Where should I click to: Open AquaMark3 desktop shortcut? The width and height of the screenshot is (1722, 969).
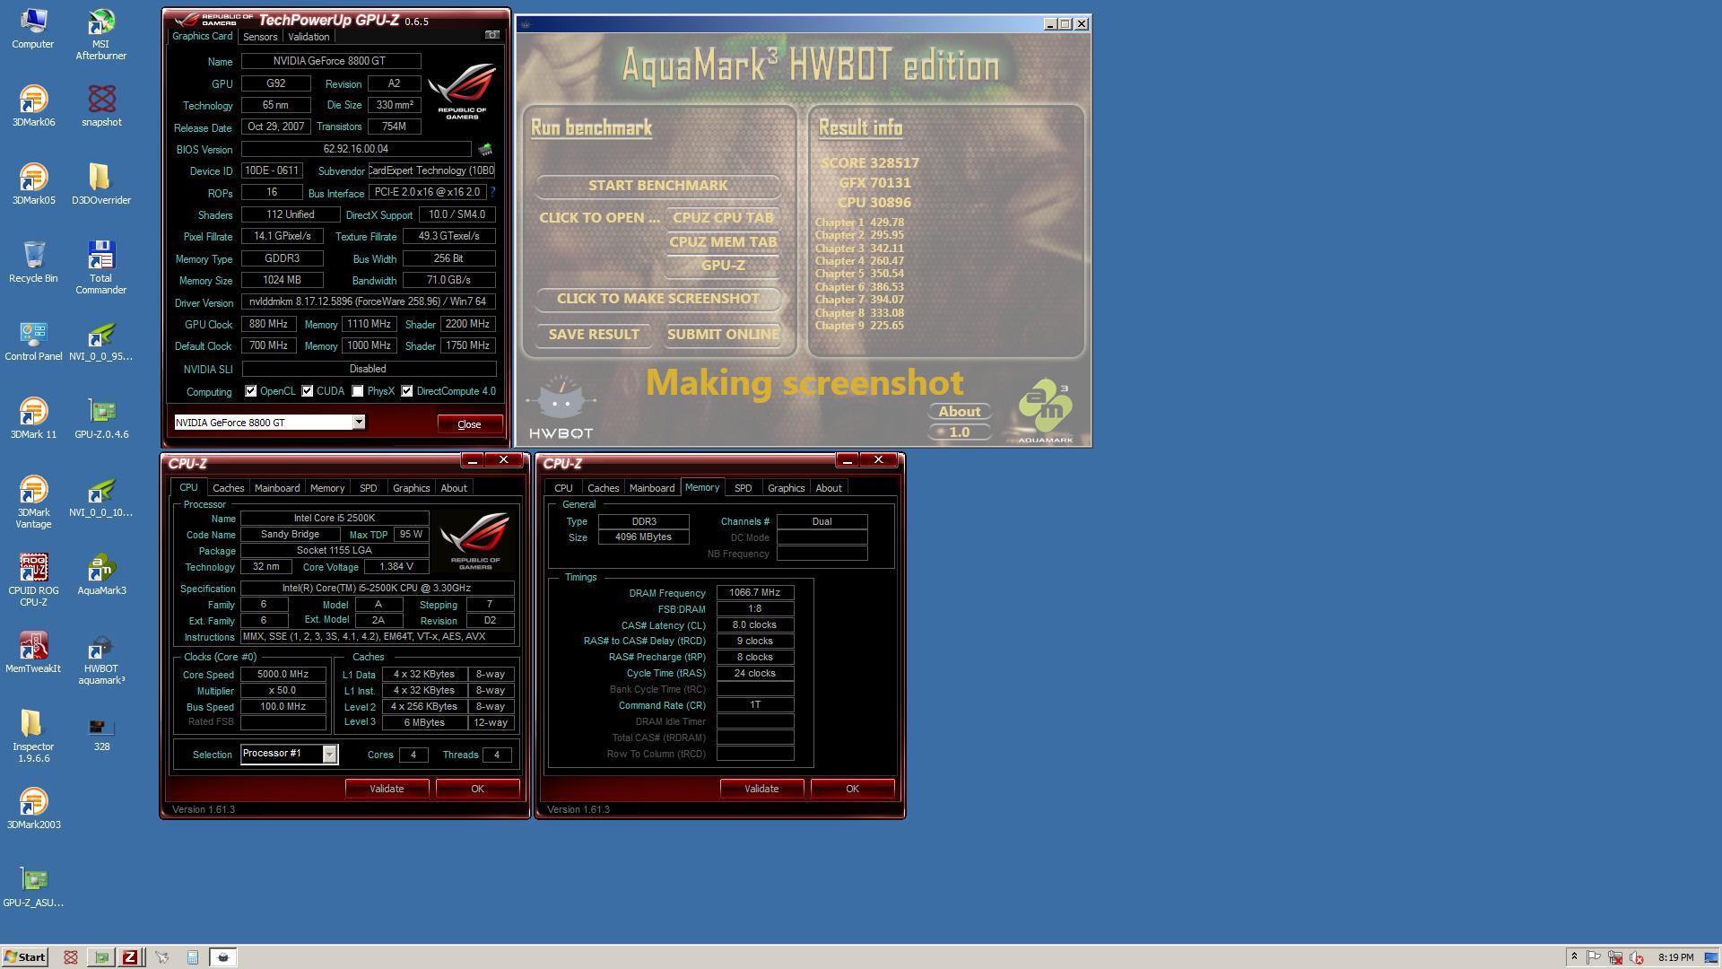click(x=101, y=574)
